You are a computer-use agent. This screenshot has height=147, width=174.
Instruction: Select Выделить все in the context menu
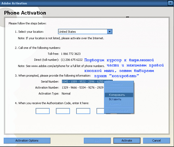coord(118,110)
